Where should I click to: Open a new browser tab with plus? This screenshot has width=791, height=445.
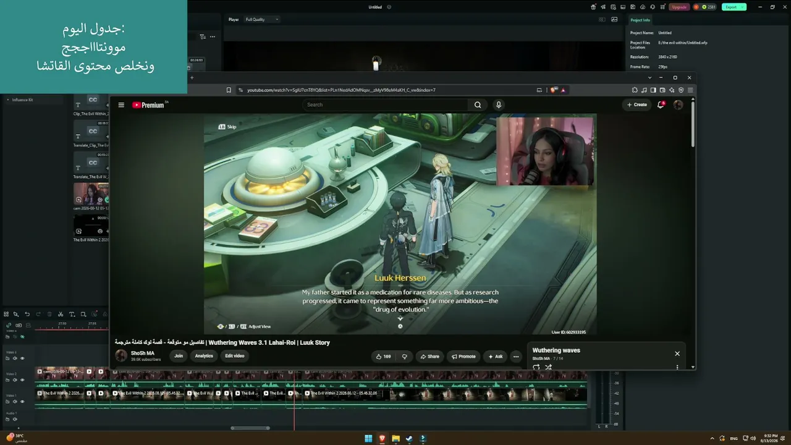pos(192,78)
